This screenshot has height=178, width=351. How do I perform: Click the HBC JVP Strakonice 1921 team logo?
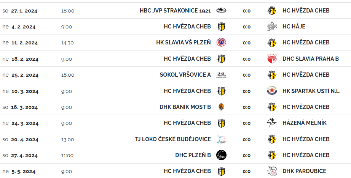click(221, 11)
